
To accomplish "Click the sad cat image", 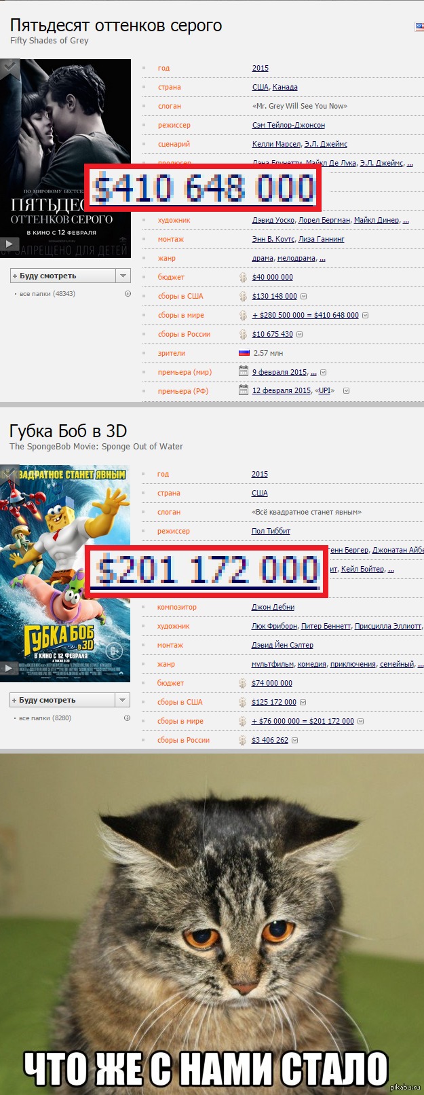I will (x=212, y=923).
